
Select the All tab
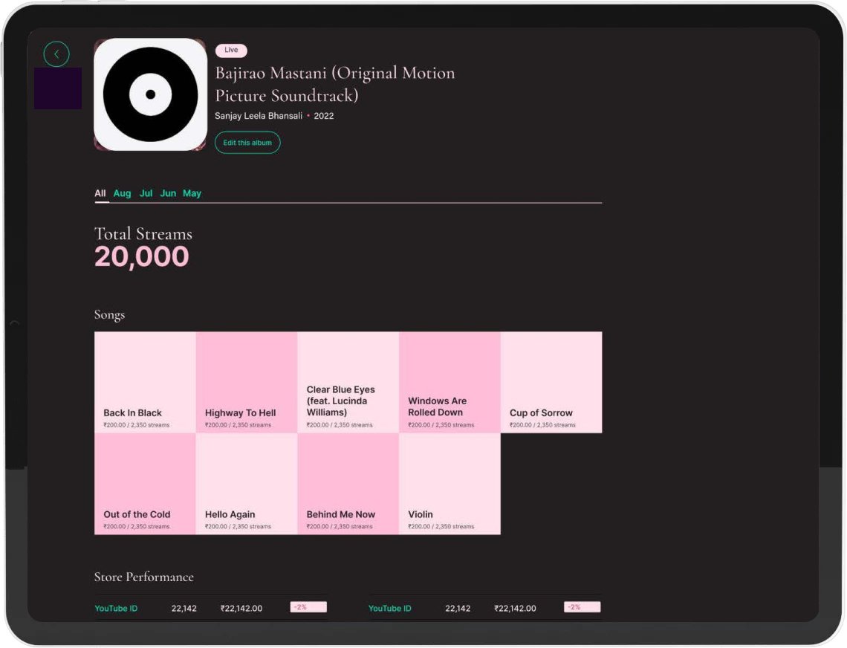100,193
